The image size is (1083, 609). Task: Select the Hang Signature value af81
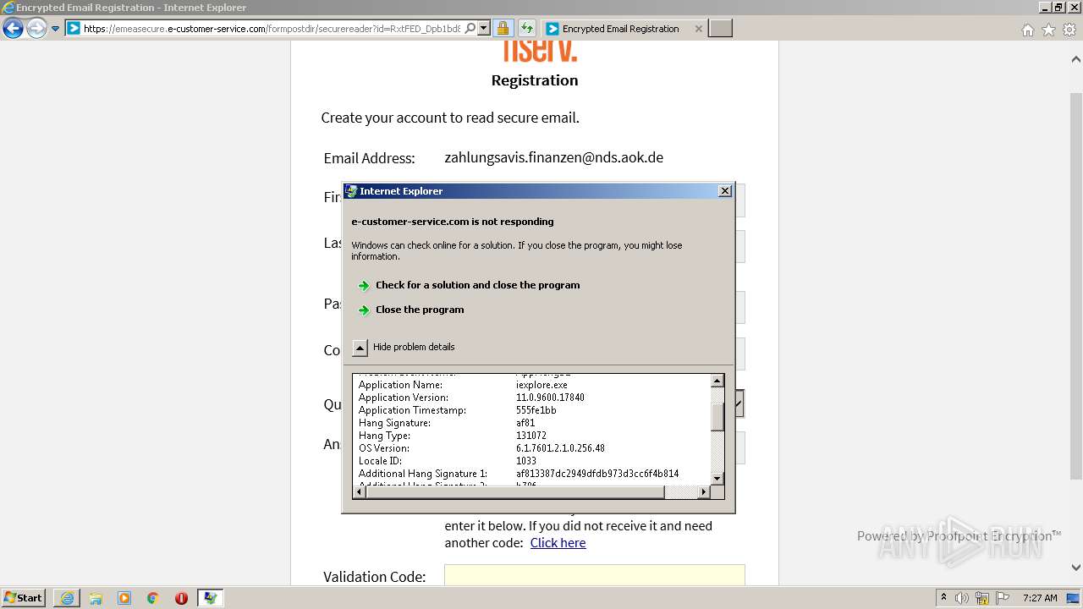pyautogui.click(x=525, y=423)
